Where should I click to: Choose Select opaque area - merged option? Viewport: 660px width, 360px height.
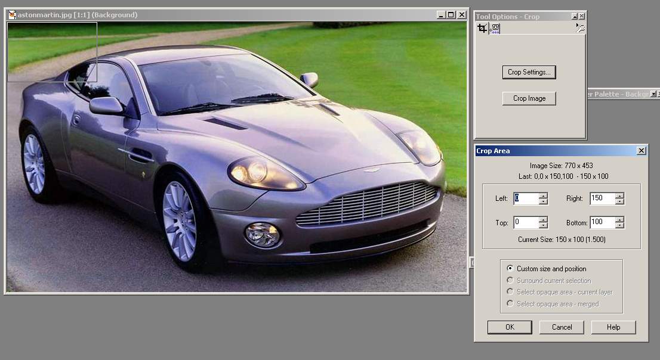553,303
